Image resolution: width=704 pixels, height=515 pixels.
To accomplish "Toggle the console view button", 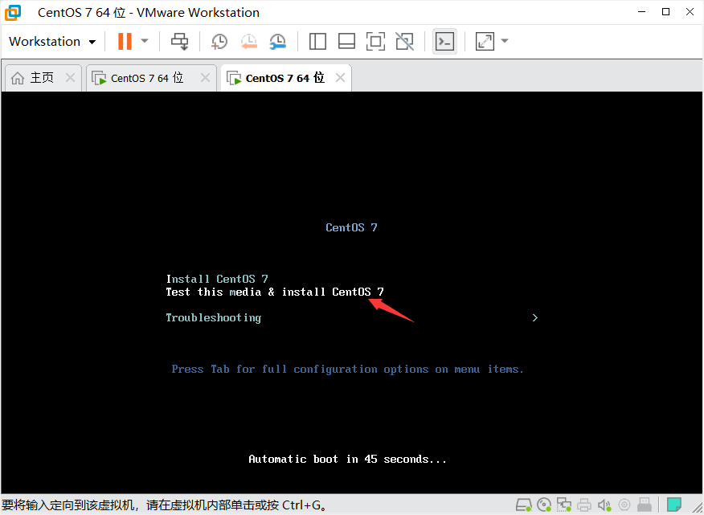I will 444,42.
